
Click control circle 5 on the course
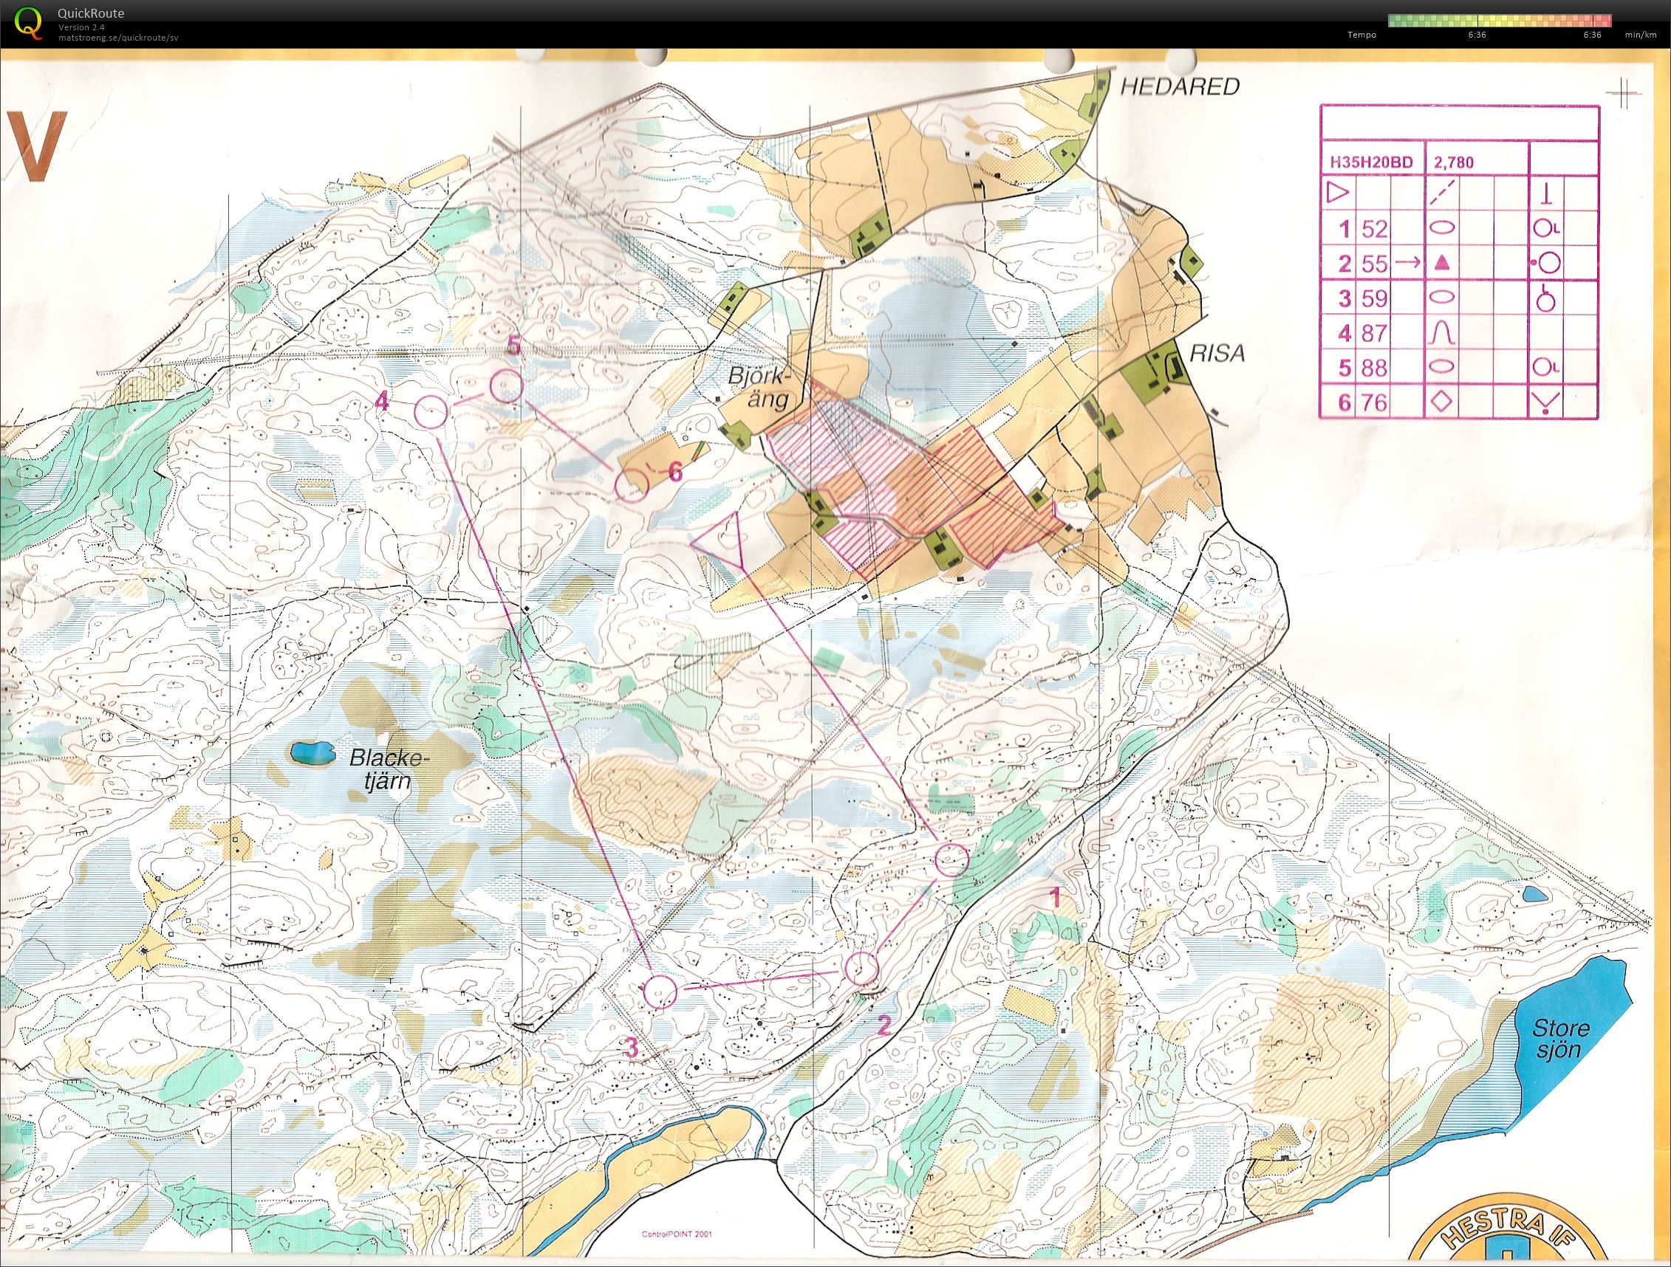506,386
